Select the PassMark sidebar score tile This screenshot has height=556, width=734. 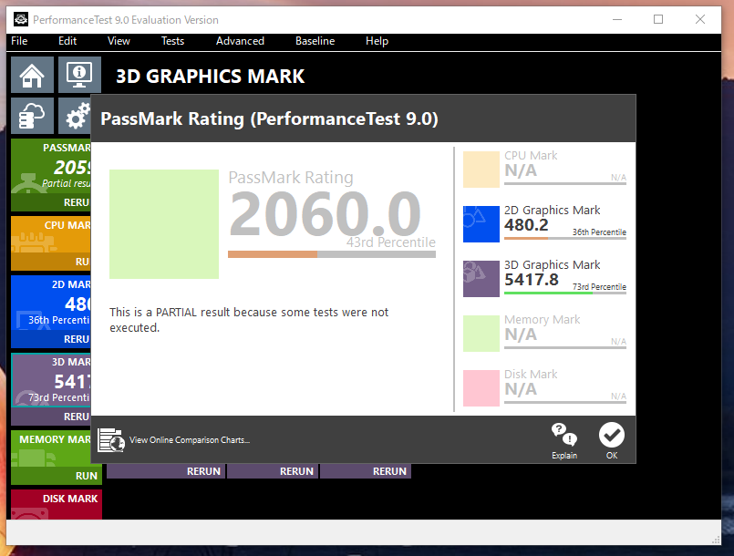(51, 167)
